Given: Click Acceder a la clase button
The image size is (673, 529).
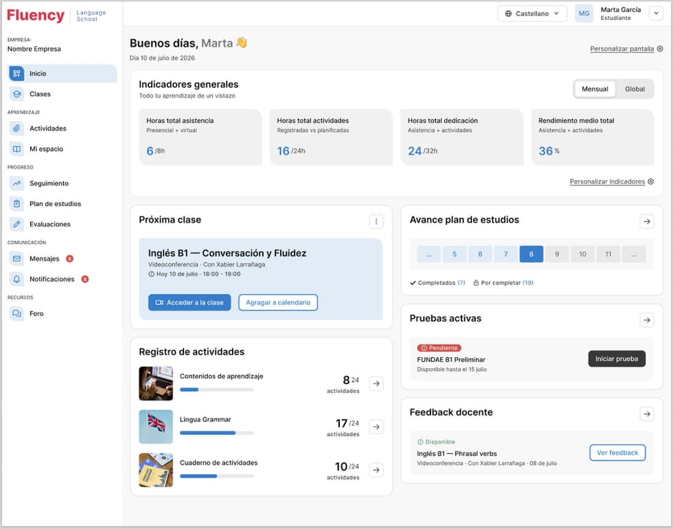Looking at the screenshot, I should [x=190, y=302].
